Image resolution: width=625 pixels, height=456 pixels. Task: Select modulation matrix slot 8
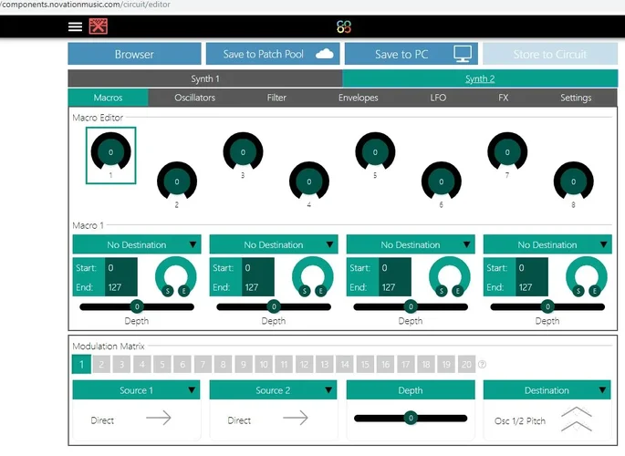pos(224,364)
